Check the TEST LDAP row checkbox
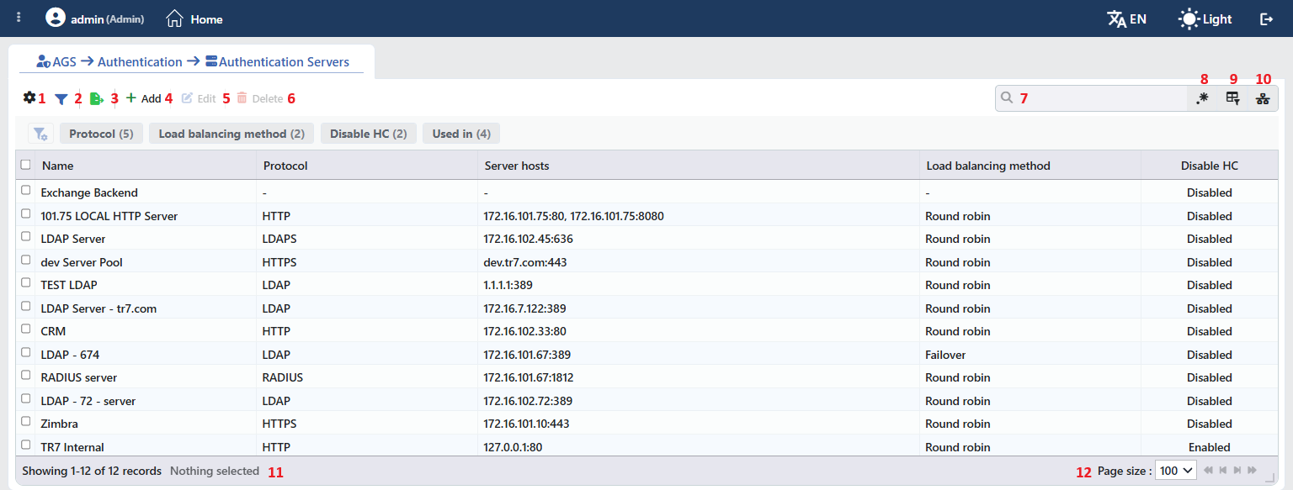 (x=25, y=283)
